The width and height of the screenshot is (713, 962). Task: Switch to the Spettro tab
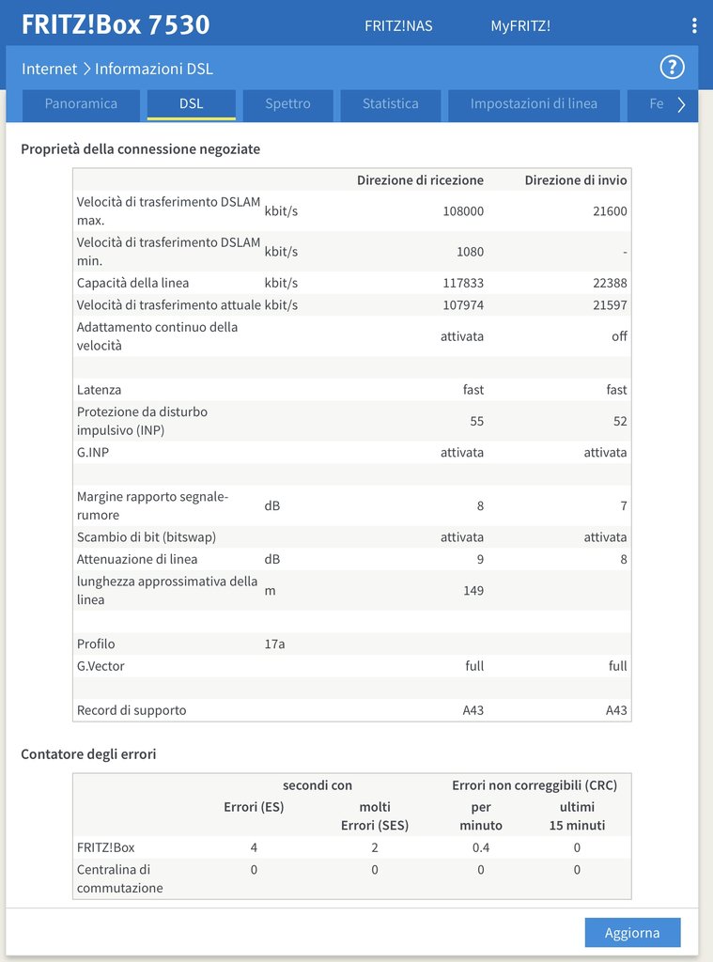pos(287,104)
